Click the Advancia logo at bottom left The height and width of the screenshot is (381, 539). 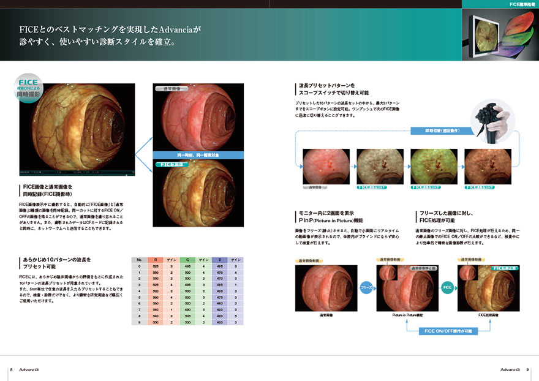pos(31,369)
